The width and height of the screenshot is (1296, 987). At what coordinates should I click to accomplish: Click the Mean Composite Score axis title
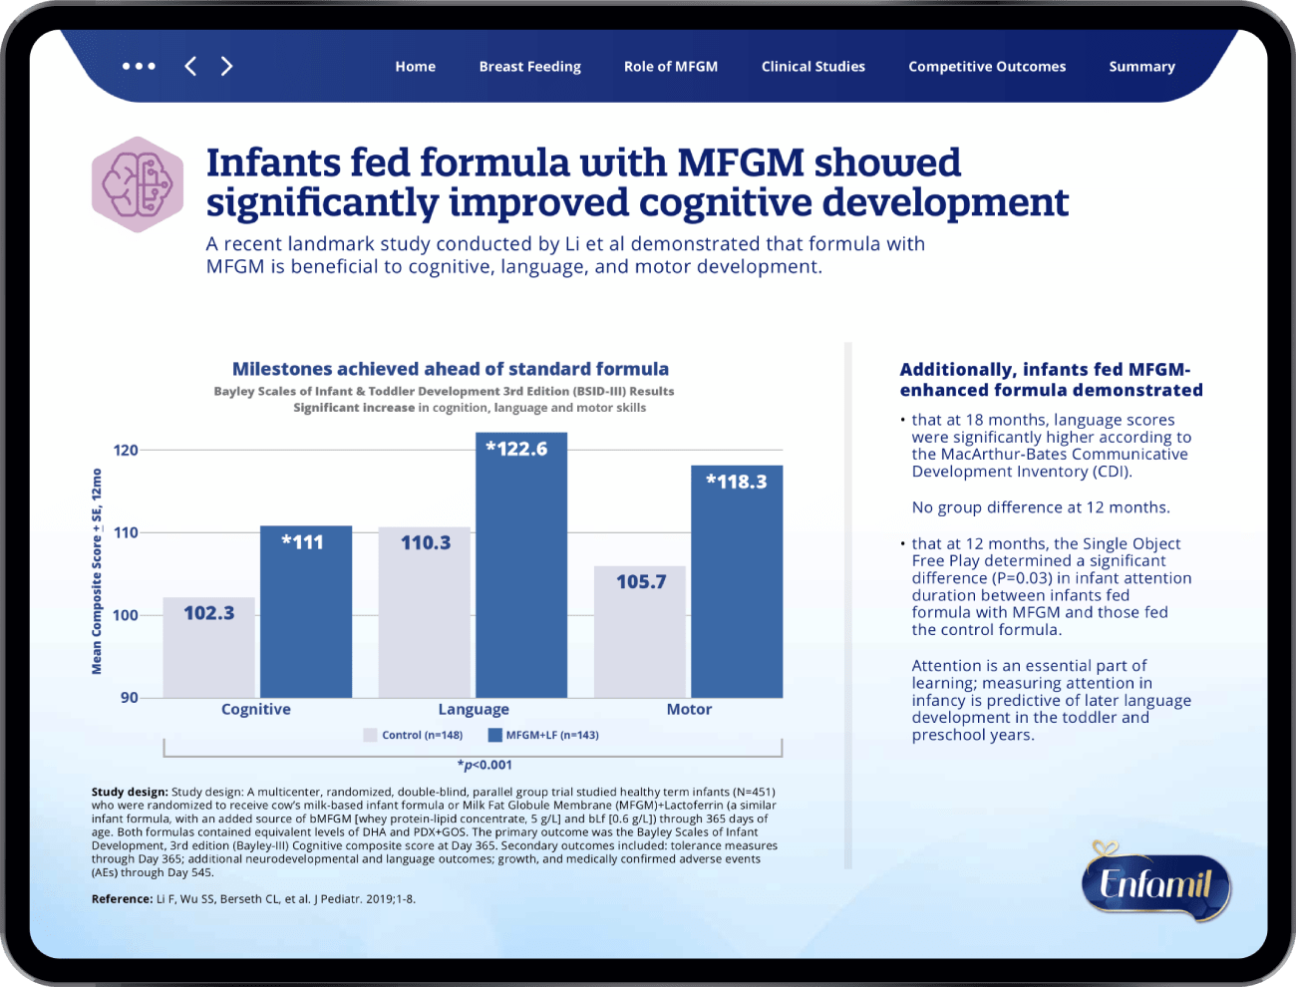click(97, 571)
